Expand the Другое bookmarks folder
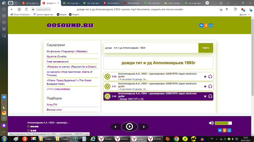The width and height of the screenshot is (254, 142). click(x=244, y=14)
